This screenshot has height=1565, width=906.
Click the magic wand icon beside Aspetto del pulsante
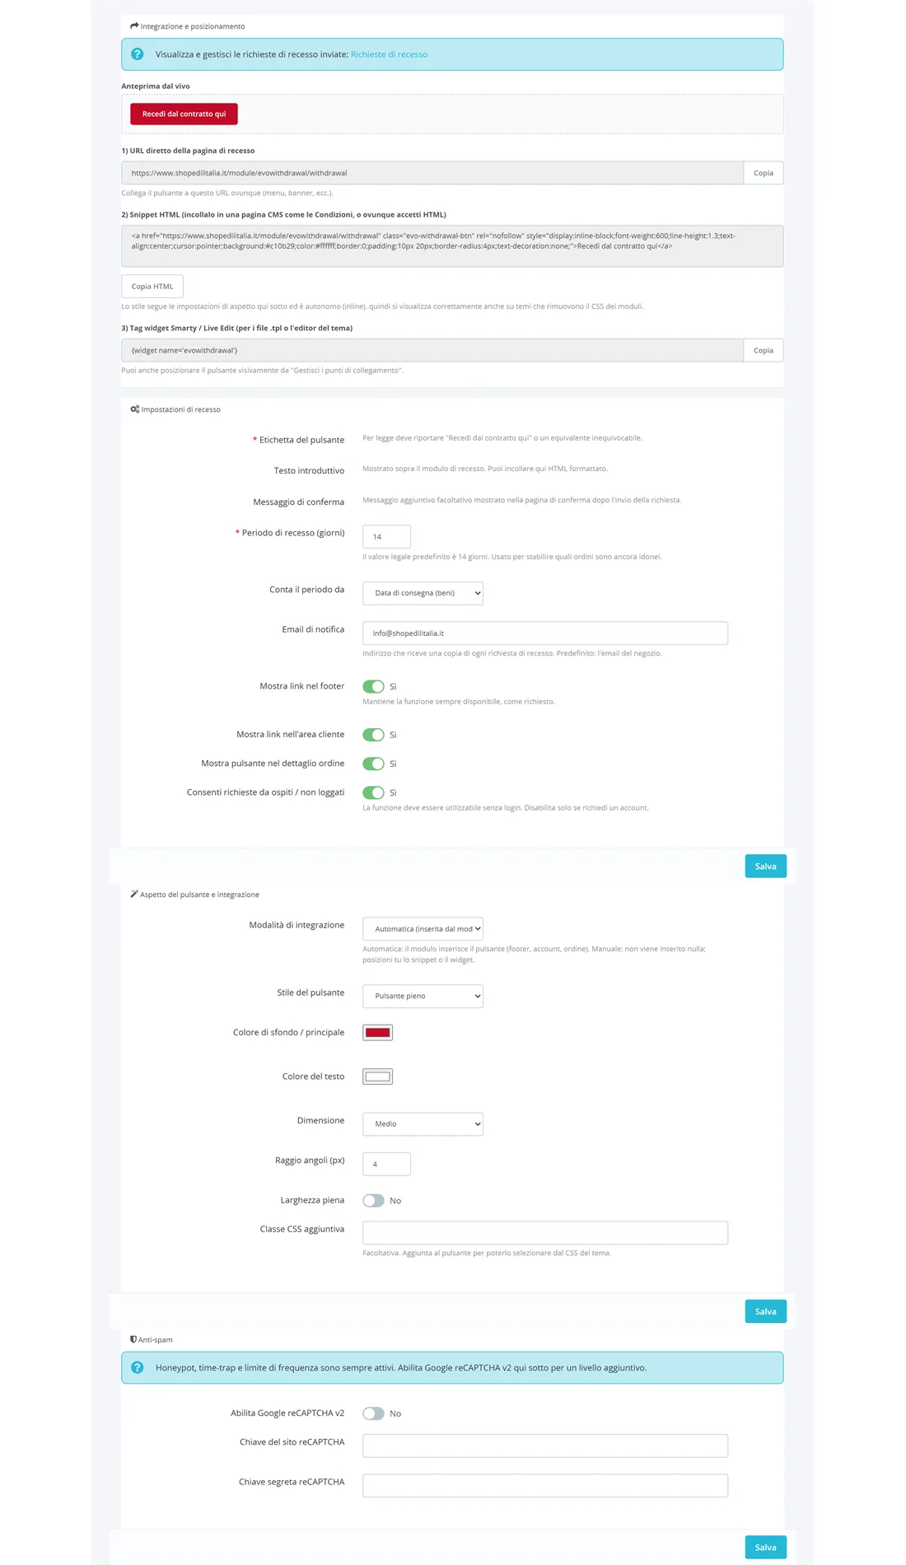pos(134,895)
